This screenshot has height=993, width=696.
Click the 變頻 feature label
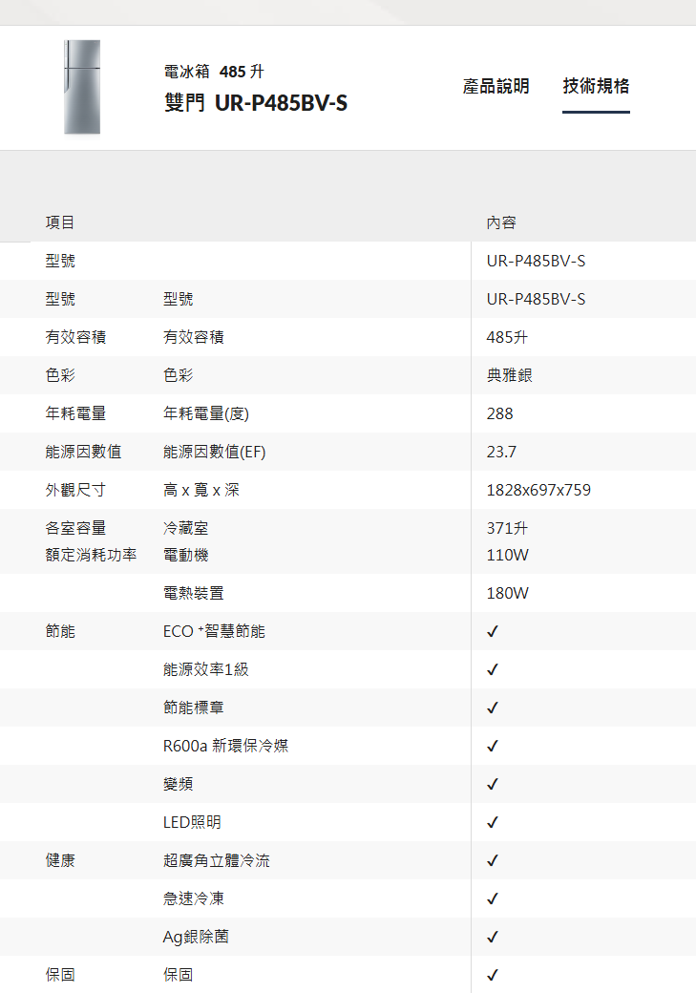coord(178,784)
